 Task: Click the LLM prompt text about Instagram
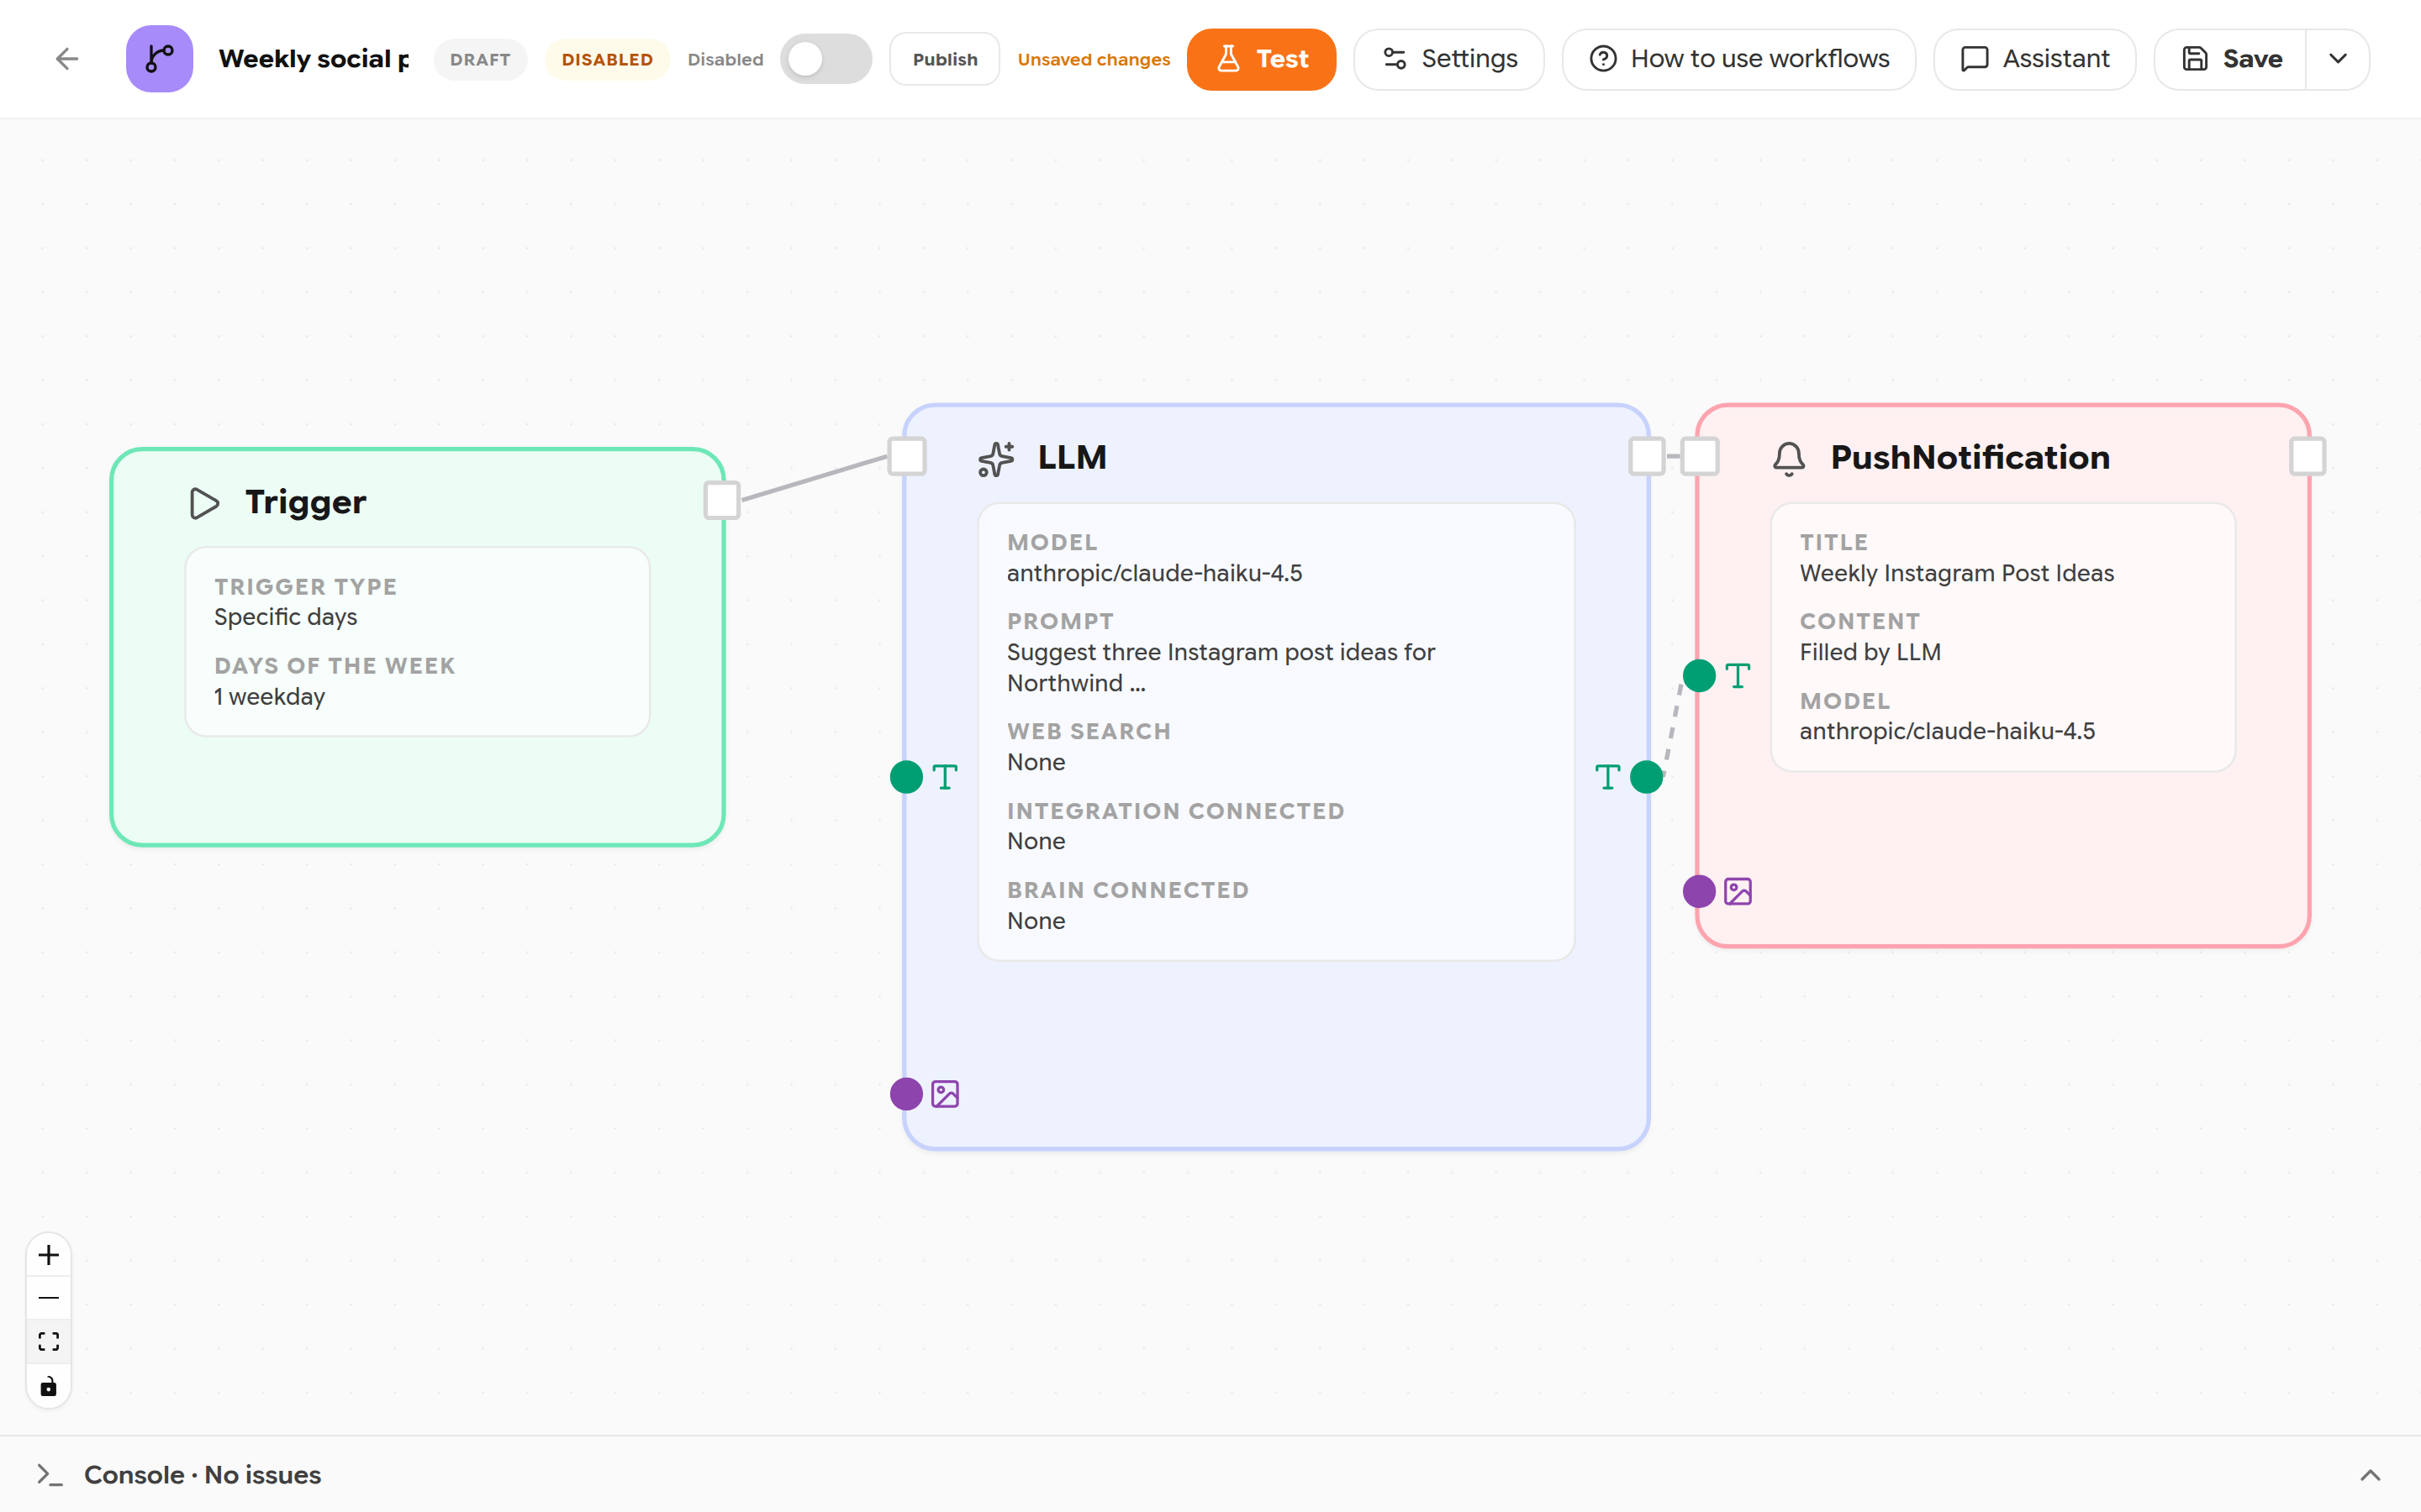point(1221,667)
